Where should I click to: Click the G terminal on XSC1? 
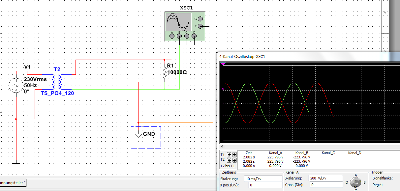tap(200, 19)
